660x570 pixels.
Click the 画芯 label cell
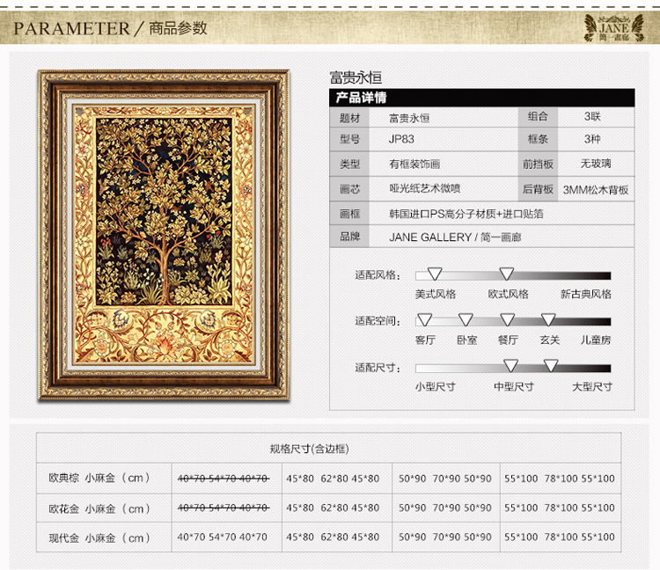coord(349,189)
